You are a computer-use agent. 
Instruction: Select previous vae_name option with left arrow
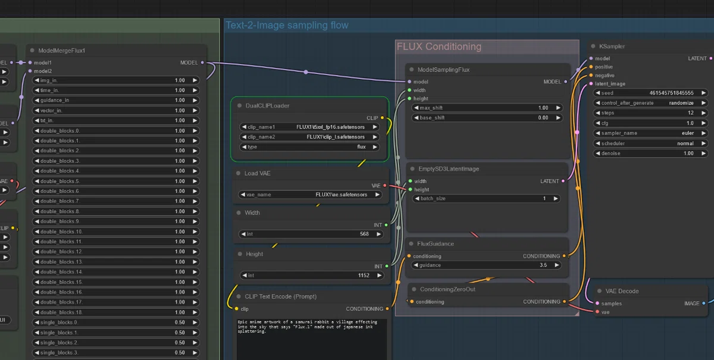click(x=244, y=195)
